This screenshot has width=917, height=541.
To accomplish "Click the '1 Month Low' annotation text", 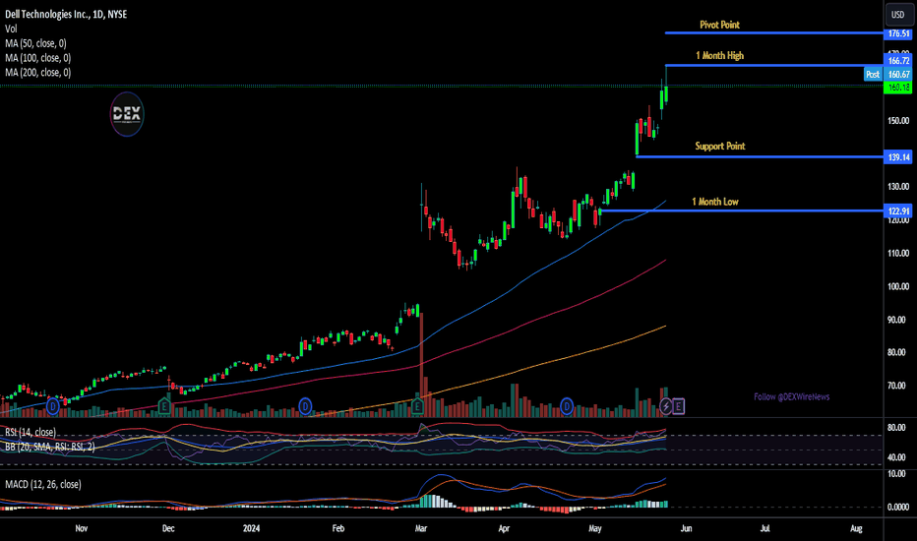I will click(x=715, y=202).
